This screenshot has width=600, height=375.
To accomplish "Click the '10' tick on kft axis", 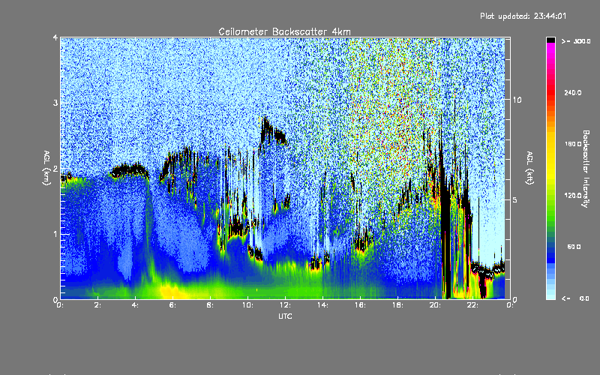I will click(517, 100).
